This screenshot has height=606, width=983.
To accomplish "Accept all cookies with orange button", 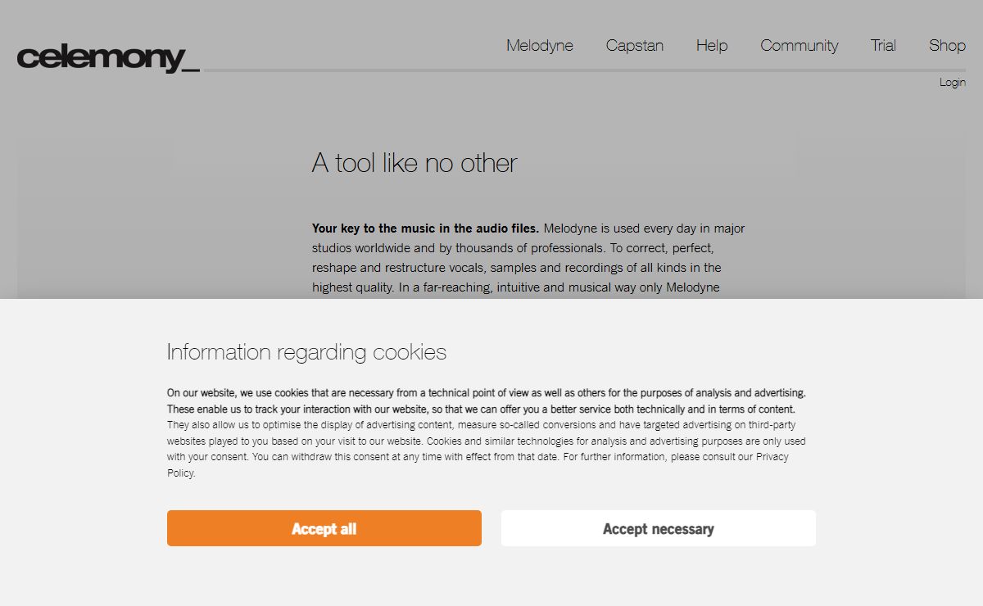I will pyautogui.click(x=324, y=528).
